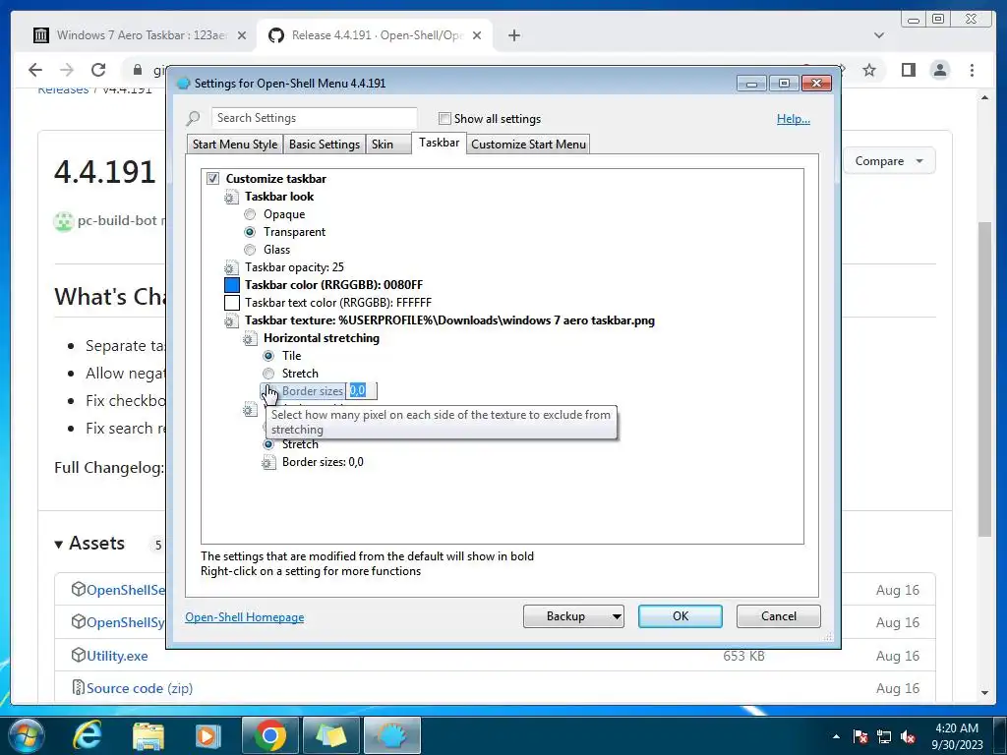Reload the Chrome page

click(97, 70)
